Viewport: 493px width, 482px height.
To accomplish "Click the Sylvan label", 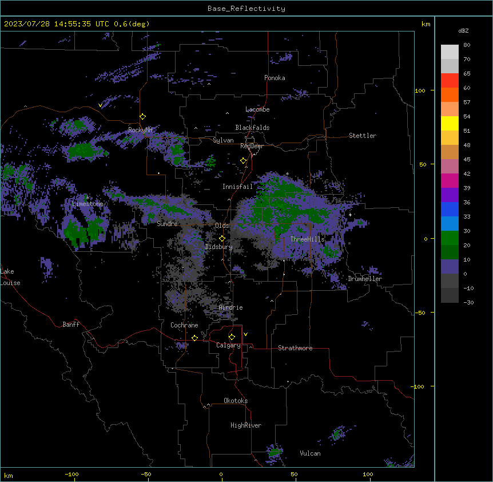I will coord(223,140).
